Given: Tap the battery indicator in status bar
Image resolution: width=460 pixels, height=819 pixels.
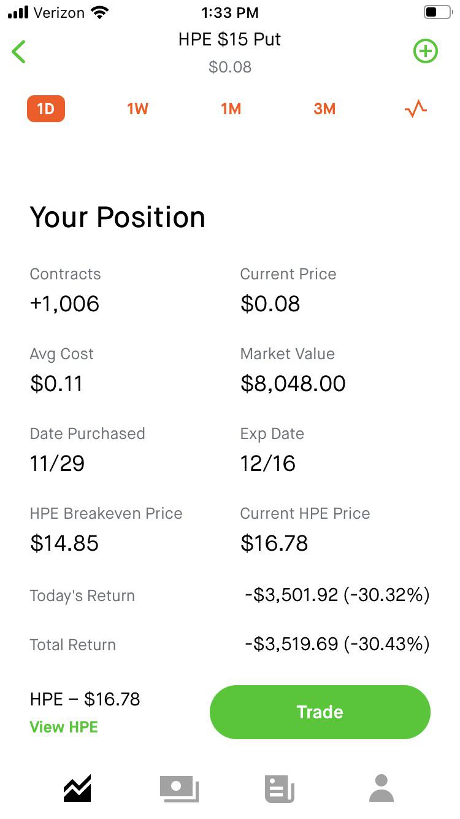Looking at the screenshot, I should tap(437, 12).
